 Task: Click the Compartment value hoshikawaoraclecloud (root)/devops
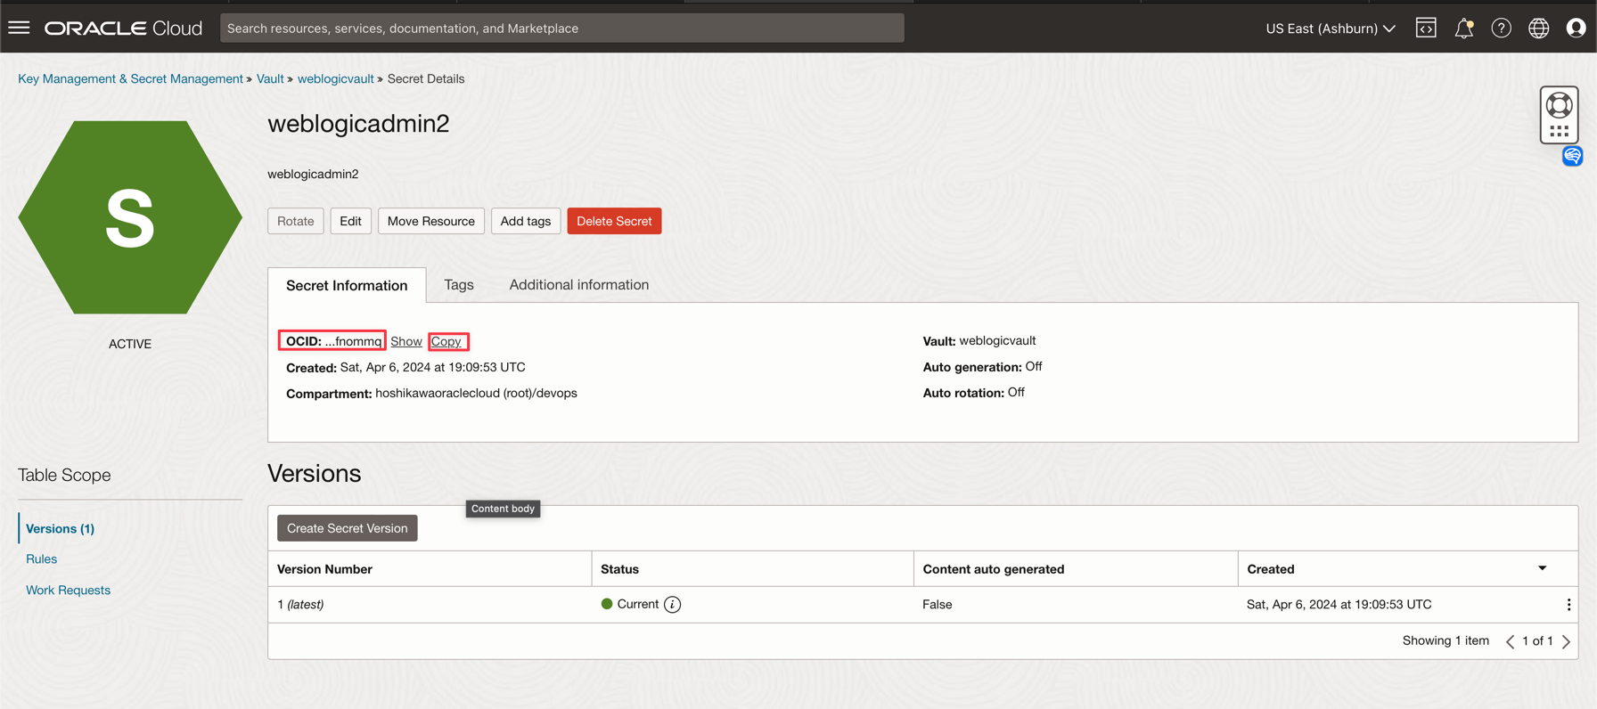[x=476, y=394]
